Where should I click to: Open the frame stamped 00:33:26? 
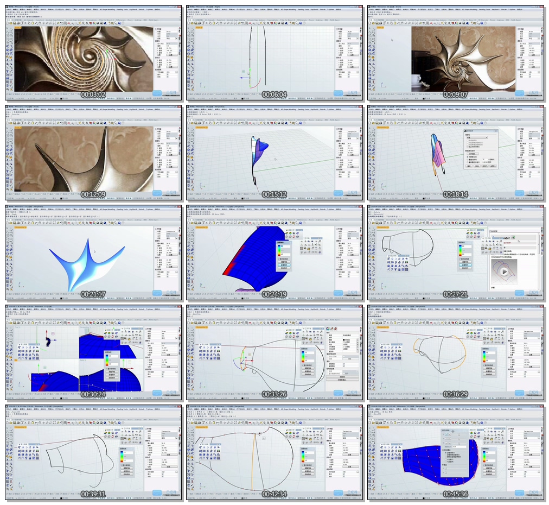click(274, 352)
